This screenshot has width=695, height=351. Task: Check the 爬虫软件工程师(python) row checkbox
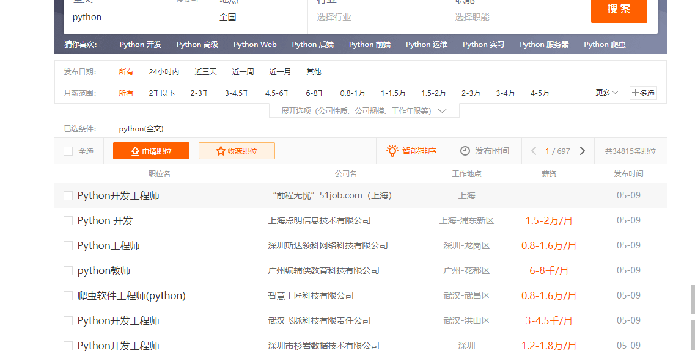(68, 295)
